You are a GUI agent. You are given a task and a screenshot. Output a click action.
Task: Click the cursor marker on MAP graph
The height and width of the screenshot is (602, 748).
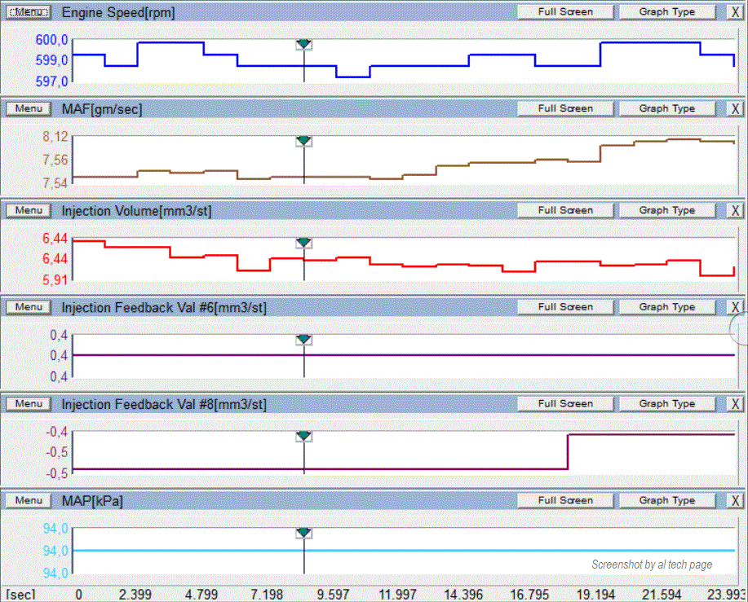(x=304, y=533)
